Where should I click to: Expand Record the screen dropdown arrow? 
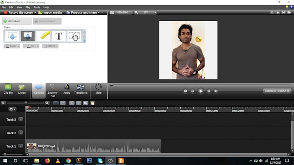[35, 13]
